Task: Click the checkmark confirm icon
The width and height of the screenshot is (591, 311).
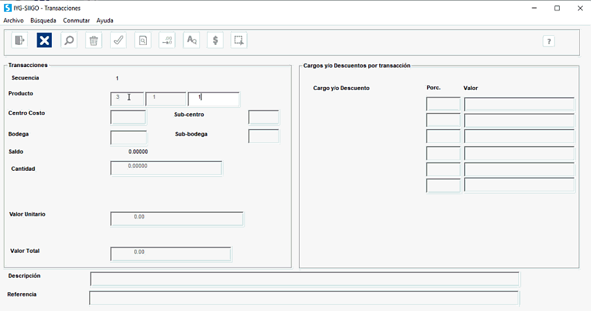Action: pos(118,40)
